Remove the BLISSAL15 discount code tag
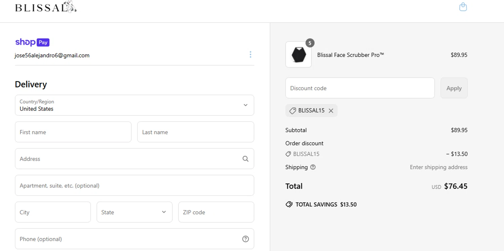Image resolution: width=504 pixels, height=251 pixels. [x=331, y=111]
